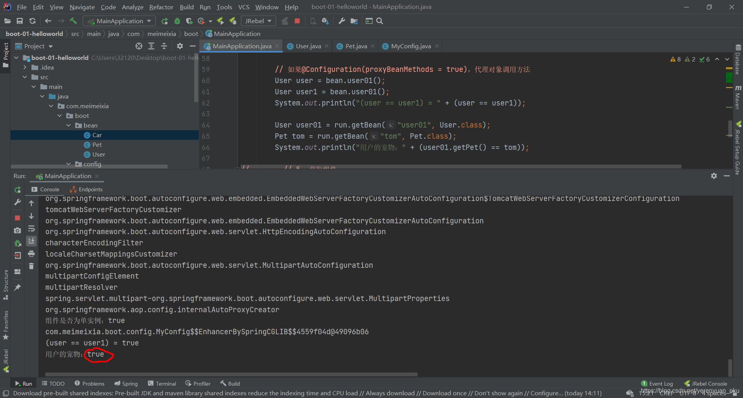Open the Maven side panel
743x398 pixels.
pos(738,97)
